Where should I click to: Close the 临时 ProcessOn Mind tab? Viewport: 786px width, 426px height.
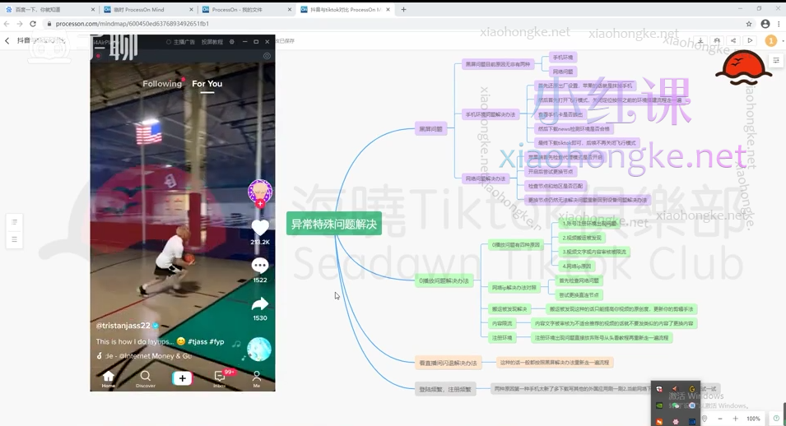(x=191, y=10)
